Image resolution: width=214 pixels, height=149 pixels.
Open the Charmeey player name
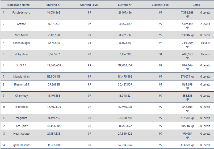click(x=21, y=96)
